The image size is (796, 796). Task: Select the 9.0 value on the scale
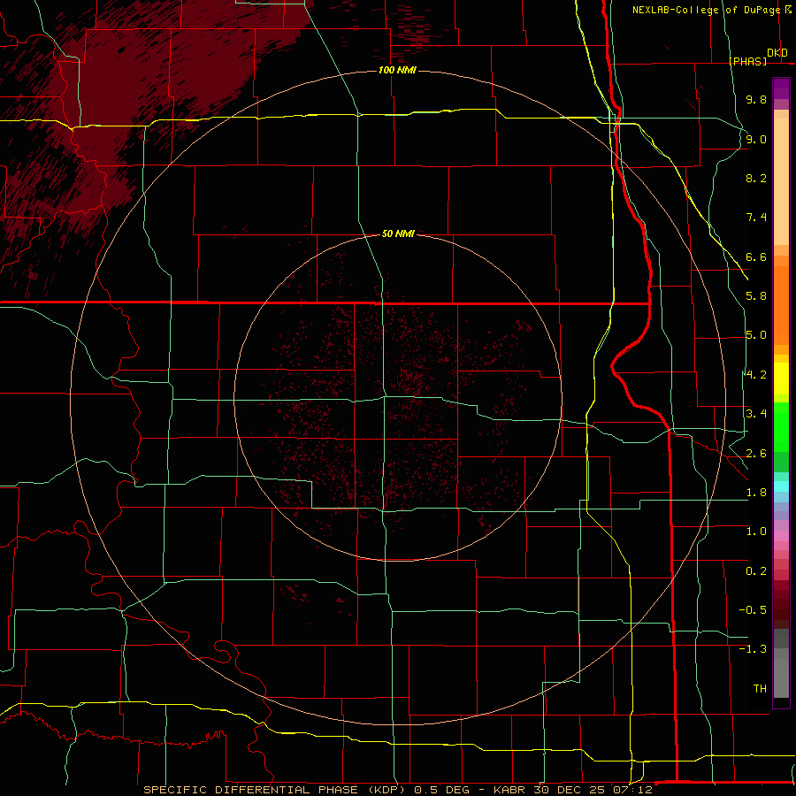756,139
